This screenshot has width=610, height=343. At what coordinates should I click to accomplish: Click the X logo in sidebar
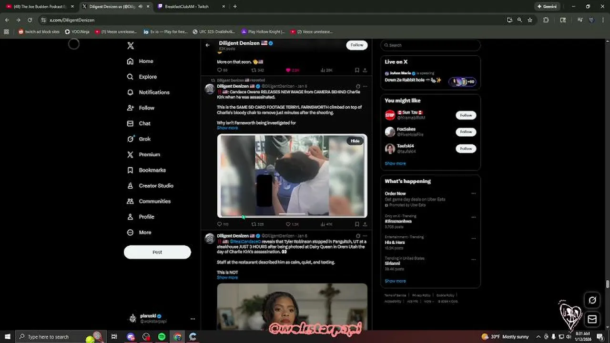(131, 46)
